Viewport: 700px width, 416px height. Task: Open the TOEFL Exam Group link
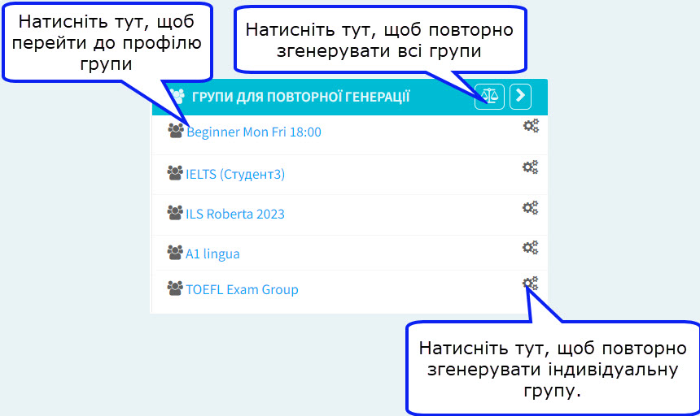pos(242,289)
